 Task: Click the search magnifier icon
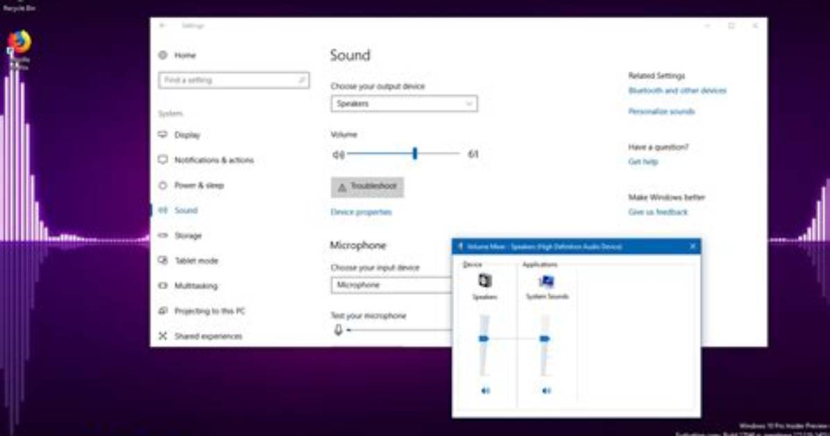(x=301, y=81)
